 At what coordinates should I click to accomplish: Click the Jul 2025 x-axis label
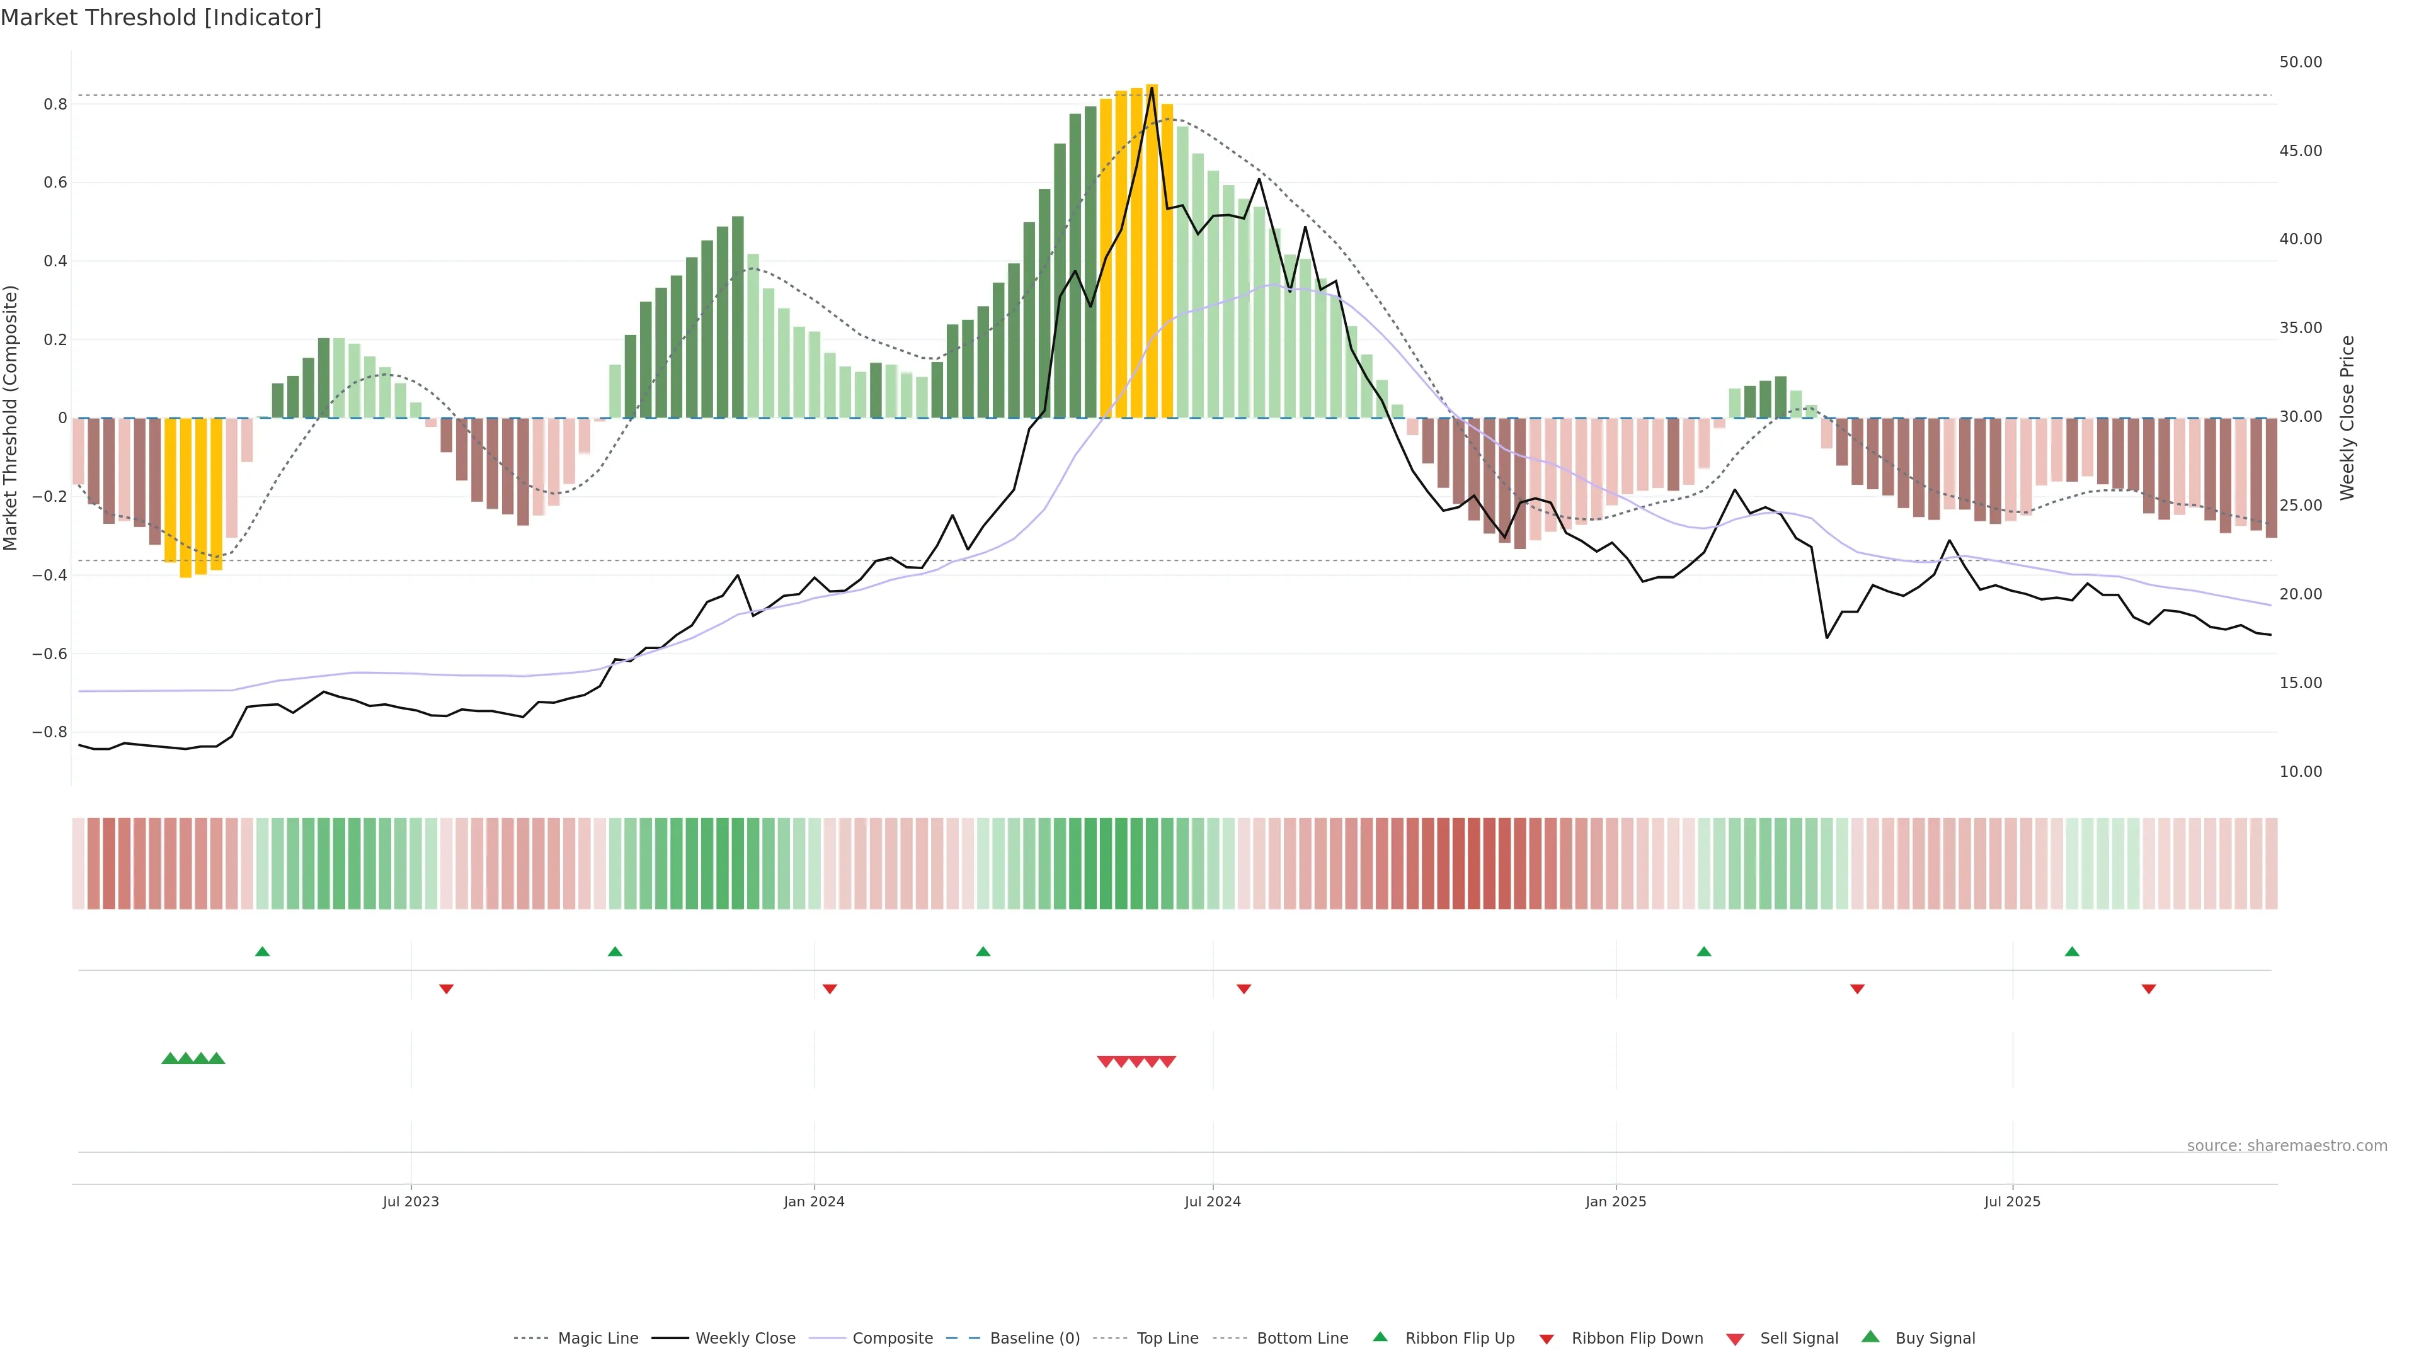coord(2011,1201)
